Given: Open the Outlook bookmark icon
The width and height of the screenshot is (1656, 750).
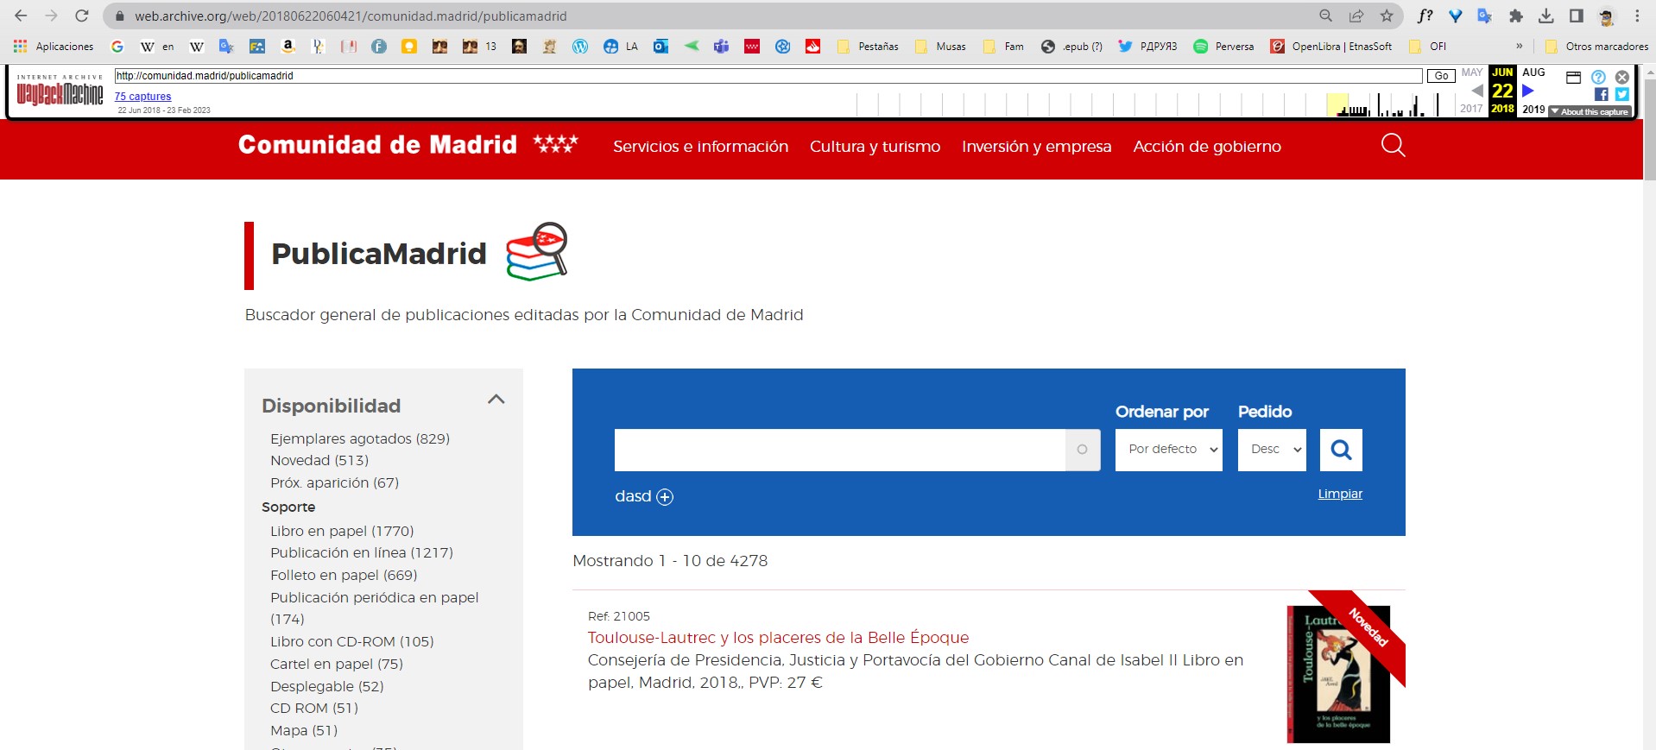Looking at the screenshot, I should [661, 47].
